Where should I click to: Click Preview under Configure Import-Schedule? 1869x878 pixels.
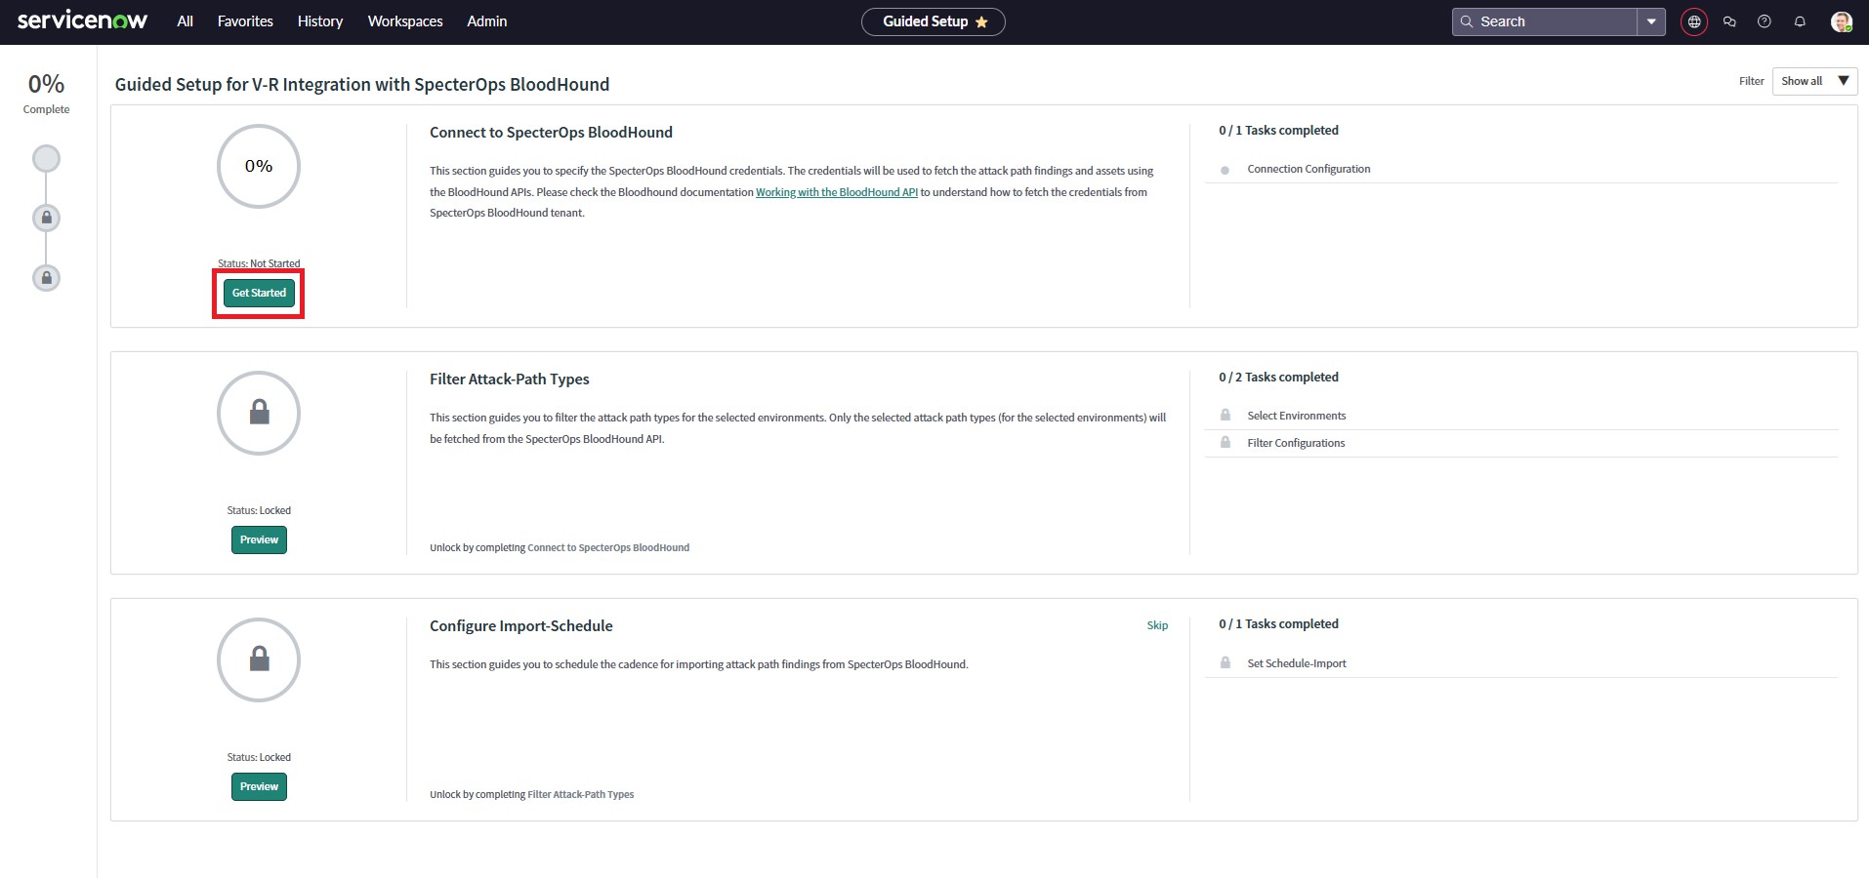coord(259,786)
